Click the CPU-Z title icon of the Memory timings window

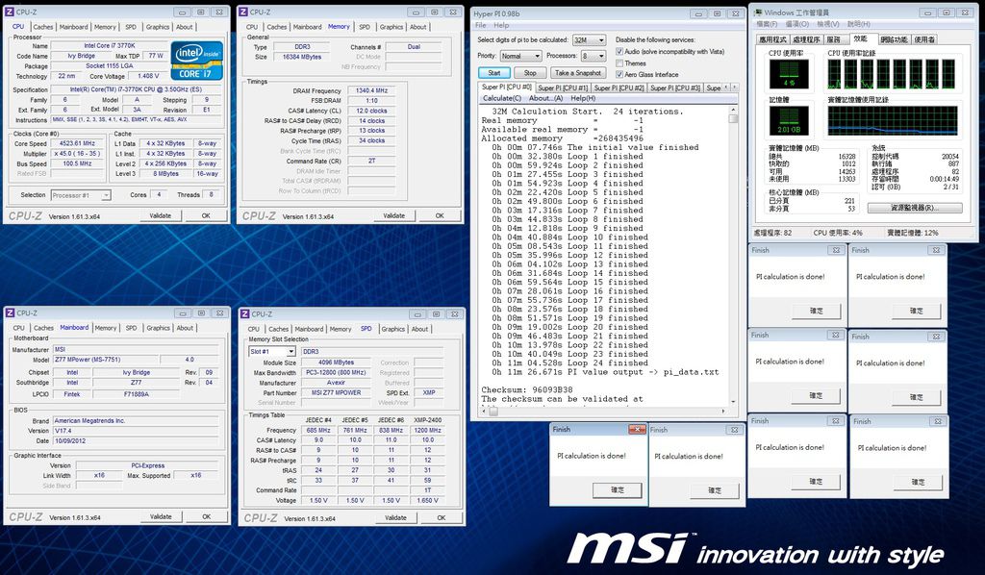point(243,12)
